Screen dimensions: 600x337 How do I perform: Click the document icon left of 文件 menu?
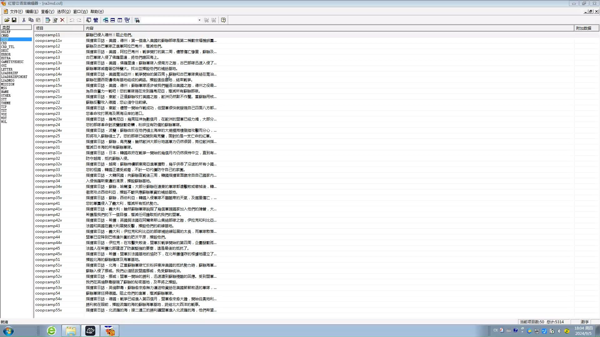point(6,12)
